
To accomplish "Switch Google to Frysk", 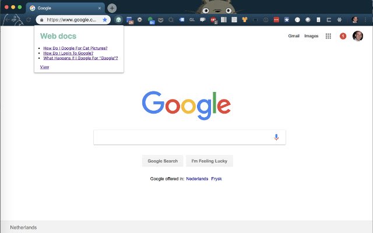I will click(216, 179).
